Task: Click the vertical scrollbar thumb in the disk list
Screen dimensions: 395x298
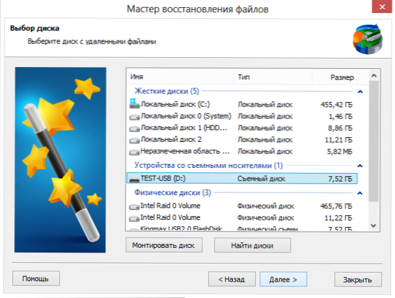Action: click(374, 141)
